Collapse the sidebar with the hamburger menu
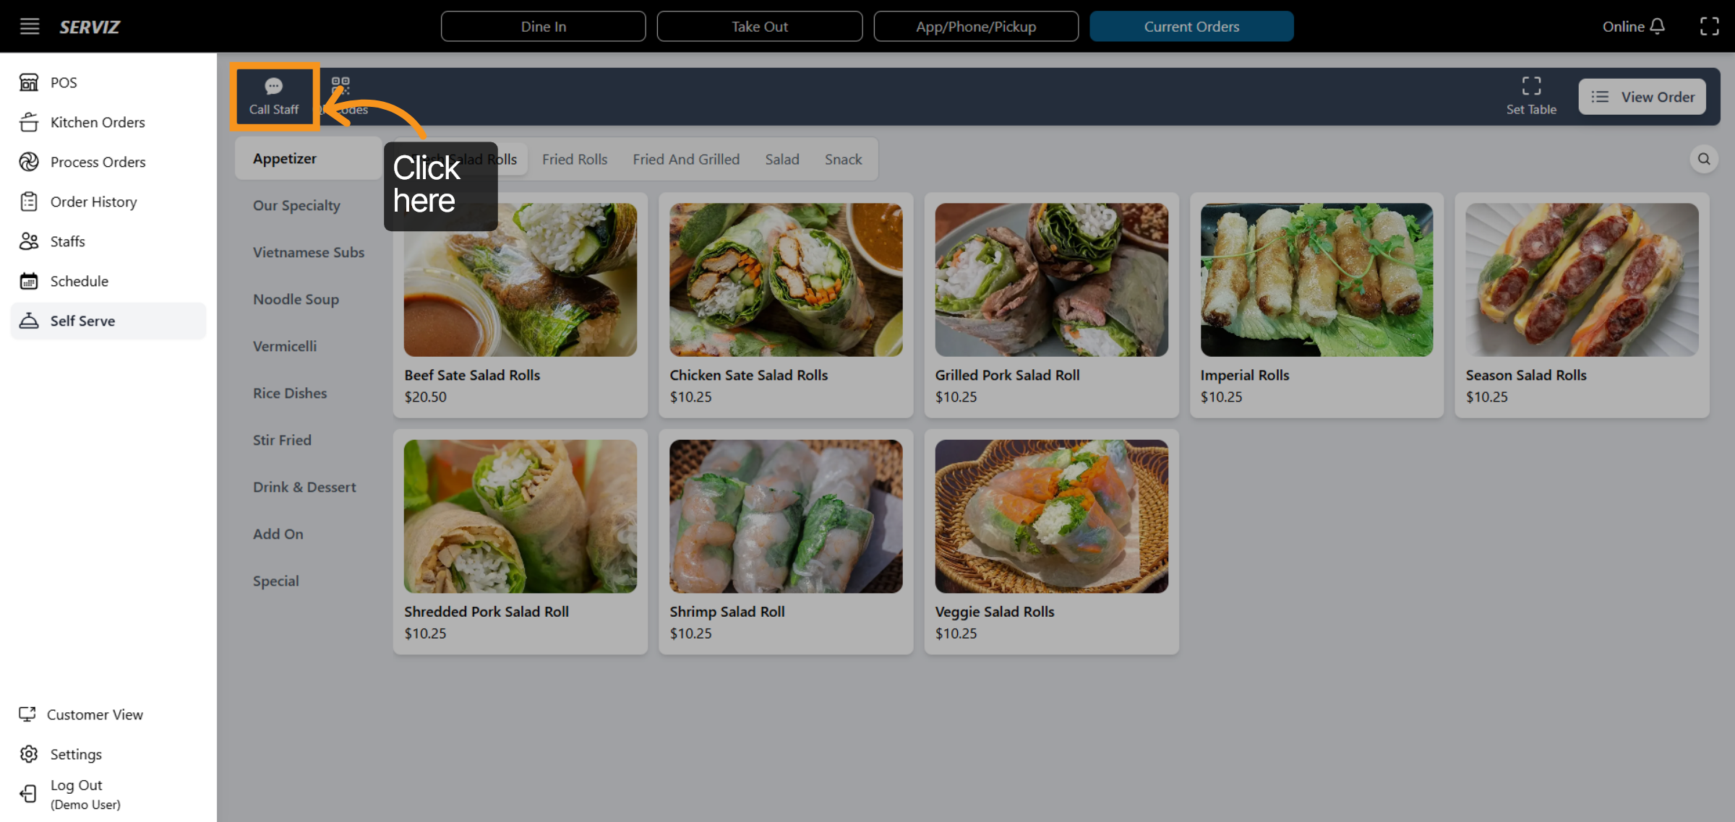Screen dimensions: 1735x822 point(30,26)
